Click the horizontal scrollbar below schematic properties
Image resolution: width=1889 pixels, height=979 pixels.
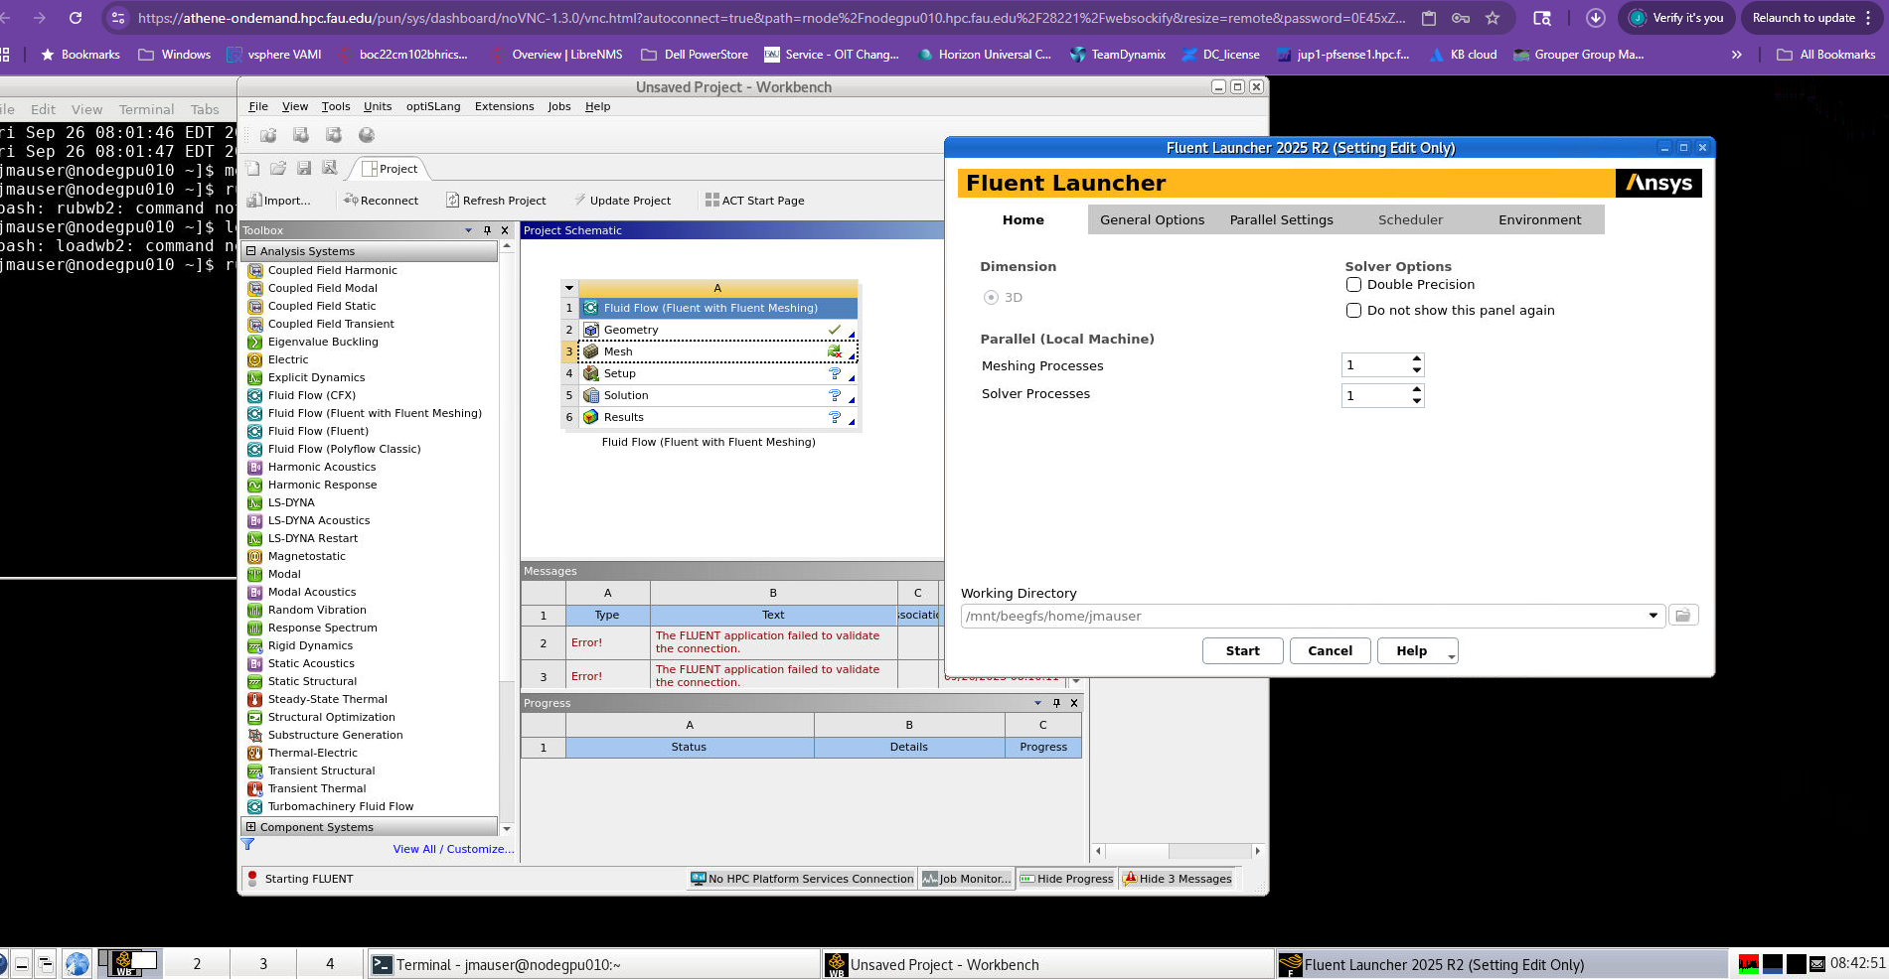pyautogui.click(x=1177, y=851)
